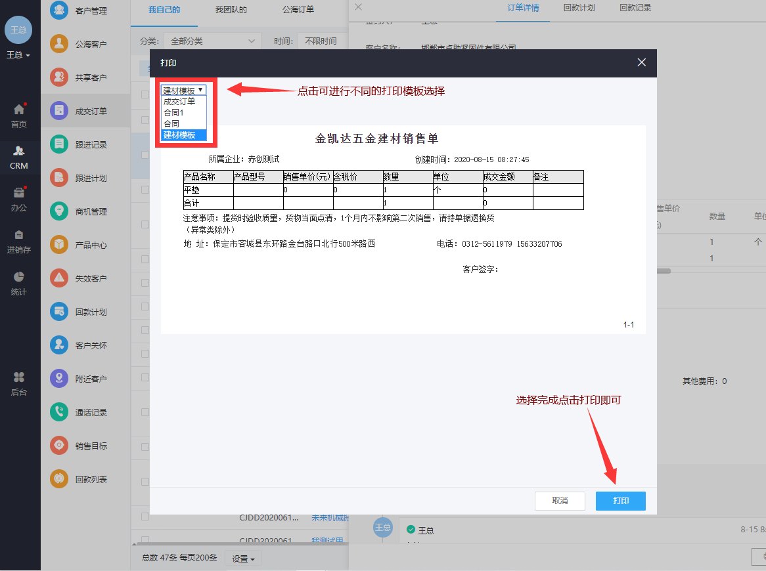Screen dimensions: 766x571
Task: Open the 共享客户 sidebar item
Action: (x=85, y=77)
